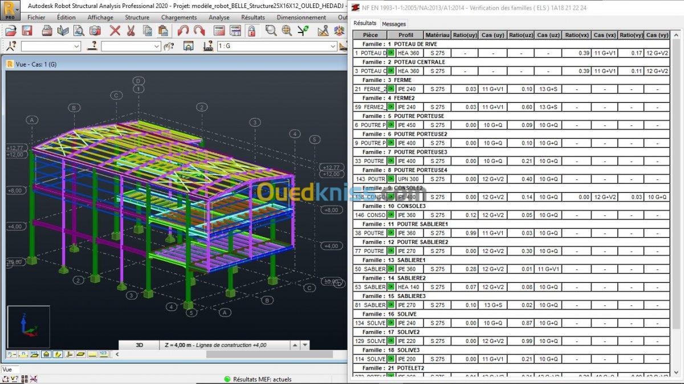Open the bar selection dropdown
Image resolution: width=684 pixels, height=384 pixels.
click(x=157, y=46)
